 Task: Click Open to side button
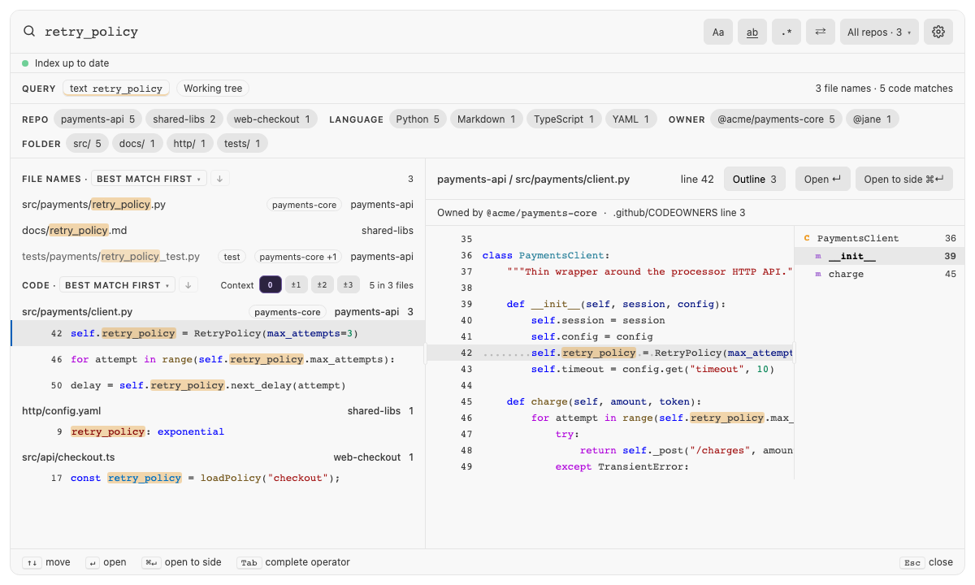click(903, 180)
